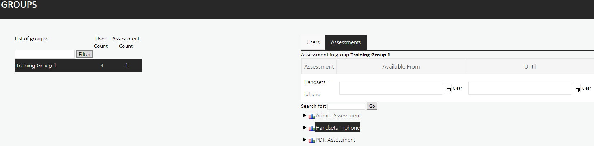
Task: Click the Available From date field
Action: (x=390, y=88)
